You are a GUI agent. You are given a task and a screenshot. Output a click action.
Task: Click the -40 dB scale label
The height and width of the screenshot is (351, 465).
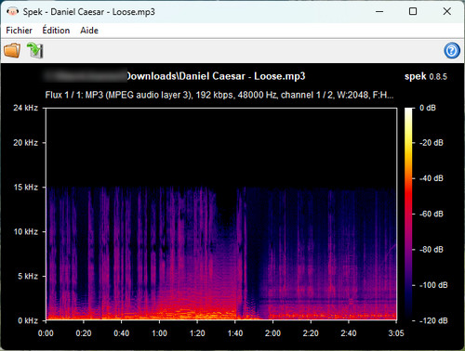432,178
